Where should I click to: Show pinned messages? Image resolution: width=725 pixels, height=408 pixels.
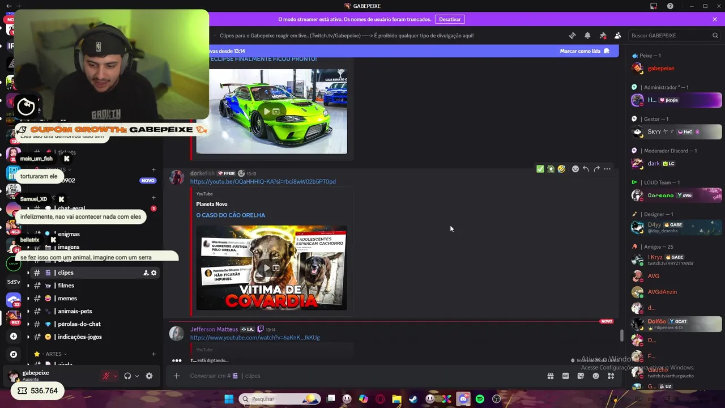pyautogui.click(x=603, y=35)
